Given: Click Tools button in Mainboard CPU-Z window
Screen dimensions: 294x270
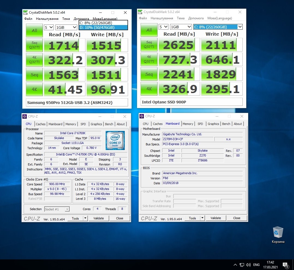Looking at the screenshot, I should [192, 218].
